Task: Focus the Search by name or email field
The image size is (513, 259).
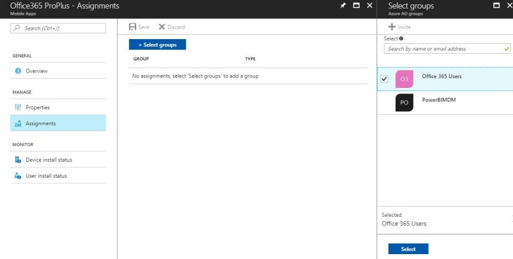Action: (x=447, y=49)
